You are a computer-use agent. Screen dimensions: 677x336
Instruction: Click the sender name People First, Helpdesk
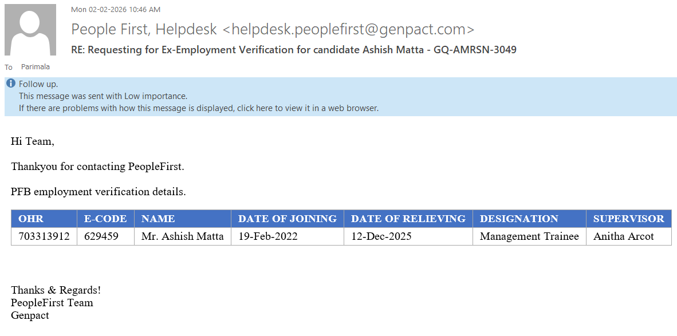tap(144, 29)
